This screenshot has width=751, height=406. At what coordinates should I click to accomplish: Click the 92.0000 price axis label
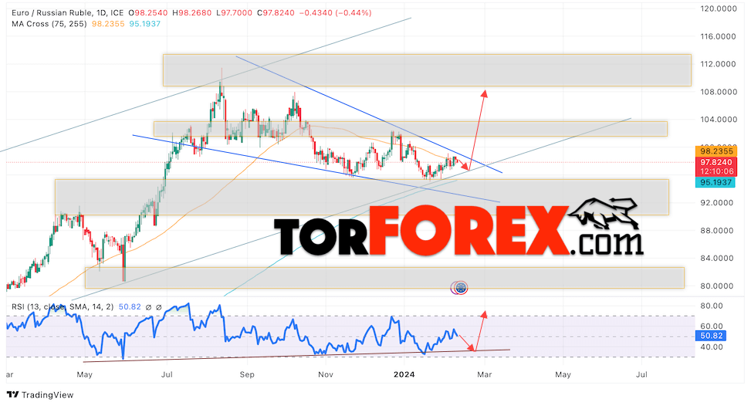click(x=716, y=203)
